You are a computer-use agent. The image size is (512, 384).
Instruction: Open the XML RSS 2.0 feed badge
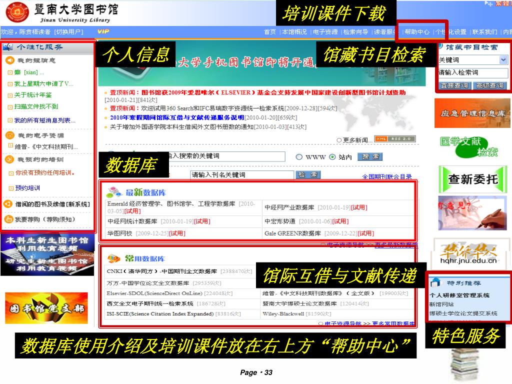[395, 139]
